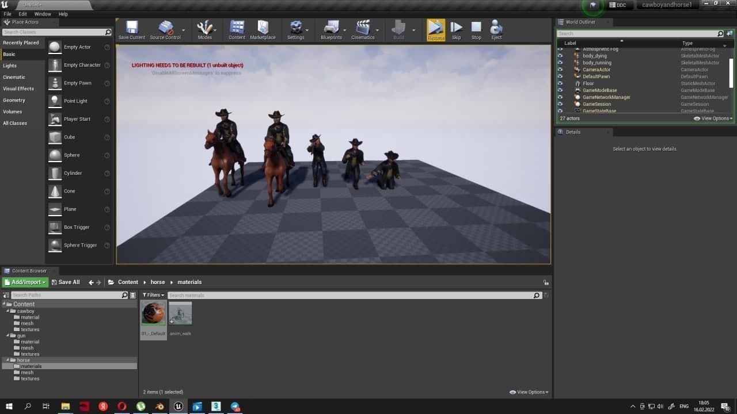Image resolution: width=737 pixels, height=414 pixels.
Task: Open Source Control from the toolbar
Action: click(x=165, y=30)
